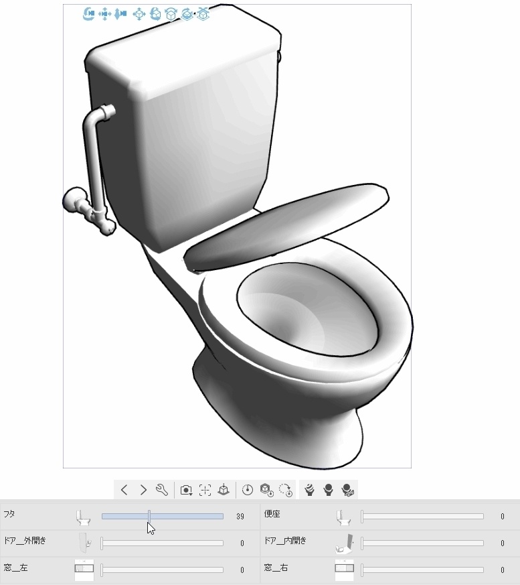The image size is (520, 585).
Task: Click the フタ toilet thumbnail
Action: (x=84, y=517)
